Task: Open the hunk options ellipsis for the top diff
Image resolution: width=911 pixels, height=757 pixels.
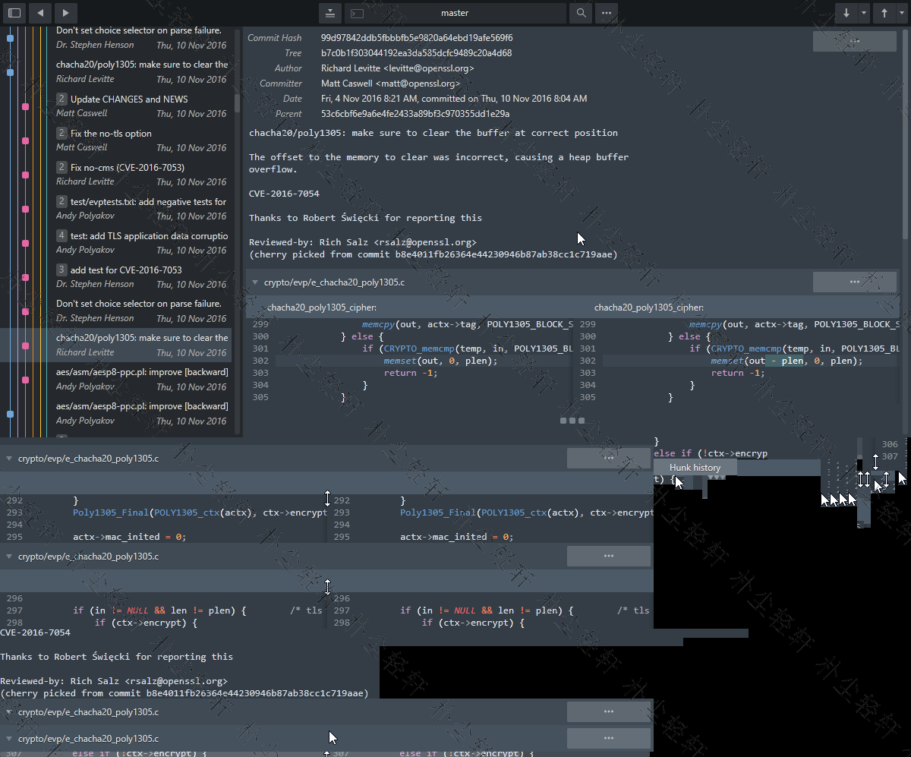Action: [854, 281]
